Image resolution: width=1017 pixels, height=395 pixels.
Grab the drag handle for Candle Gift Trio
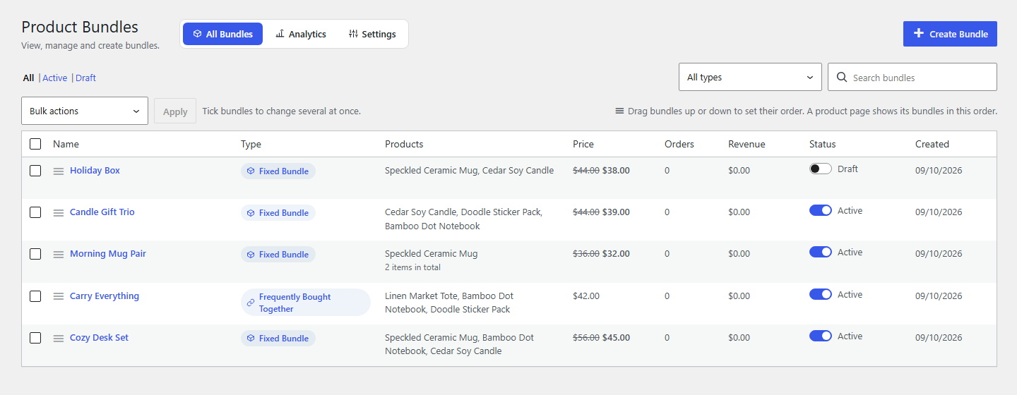pos(59,213)
